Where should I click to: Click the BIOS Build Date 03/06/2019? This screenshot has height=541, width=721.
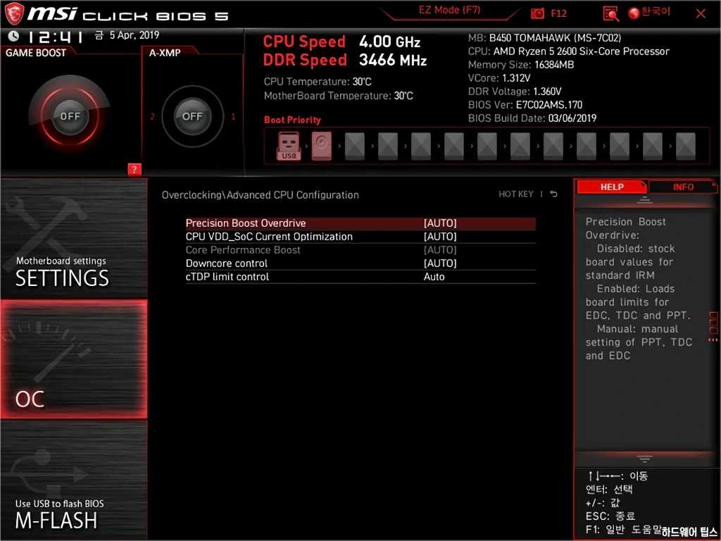coord(532,118)
